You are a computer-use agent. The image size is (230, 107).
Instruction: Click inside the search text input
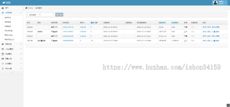coord(47,15)
